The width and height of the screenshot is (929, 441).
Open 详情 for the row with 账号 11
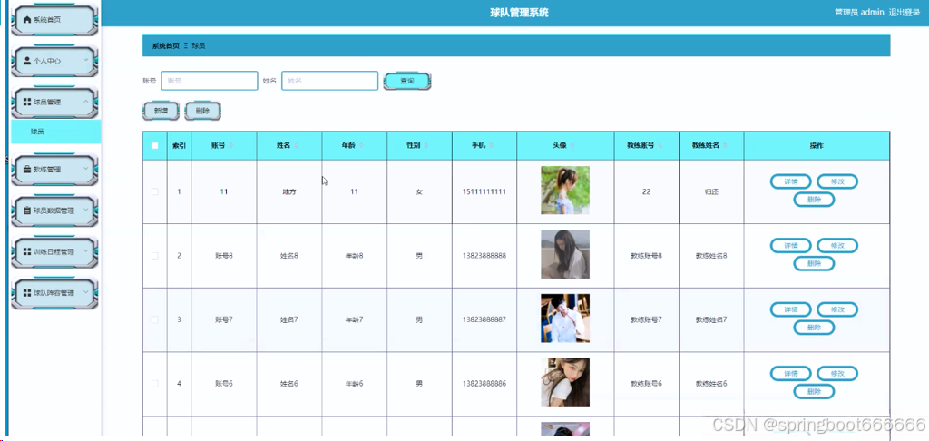coord(790,181)
